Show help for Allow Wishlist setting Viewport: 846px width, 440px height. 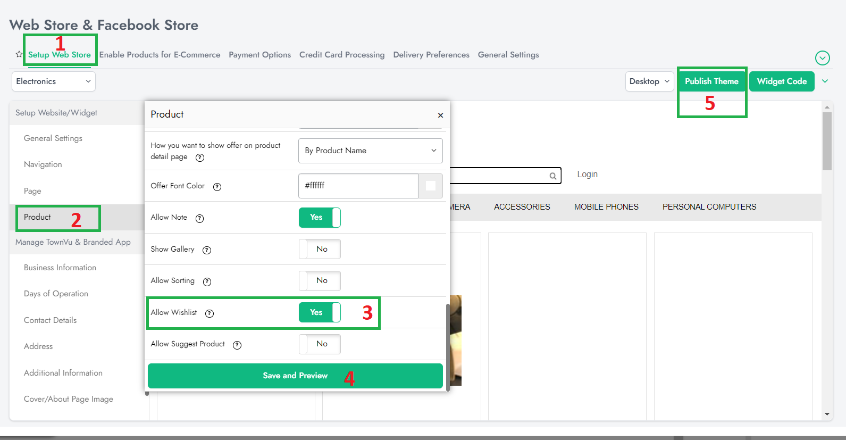[210, 313]
